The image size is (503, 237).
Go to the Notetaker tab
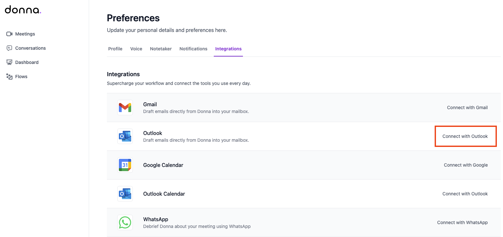(x=161, y=49)
